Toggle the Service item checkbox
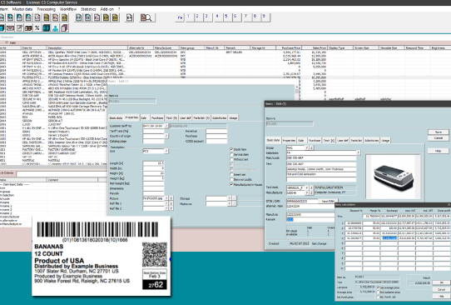The width and height of the screenshot is (451, 305). click(231, 154)
